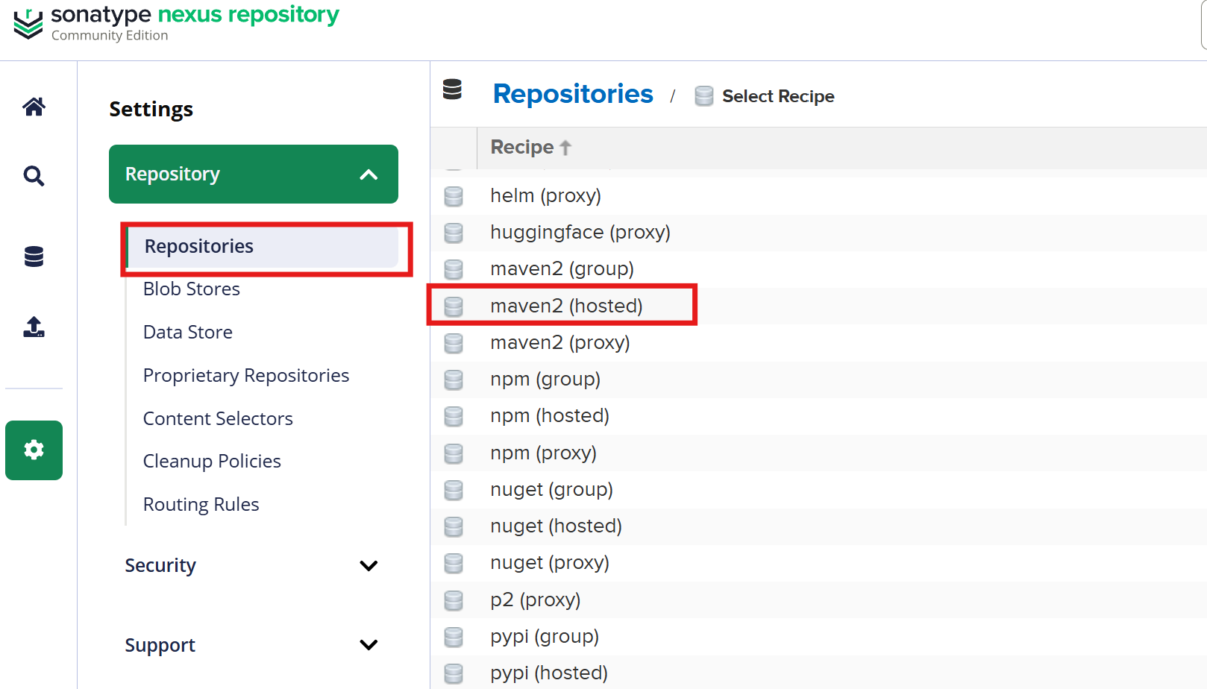This screenshot has height=689, width=1207.
Task: Click the helm (proxy) row icon
Action: [454, 196]
